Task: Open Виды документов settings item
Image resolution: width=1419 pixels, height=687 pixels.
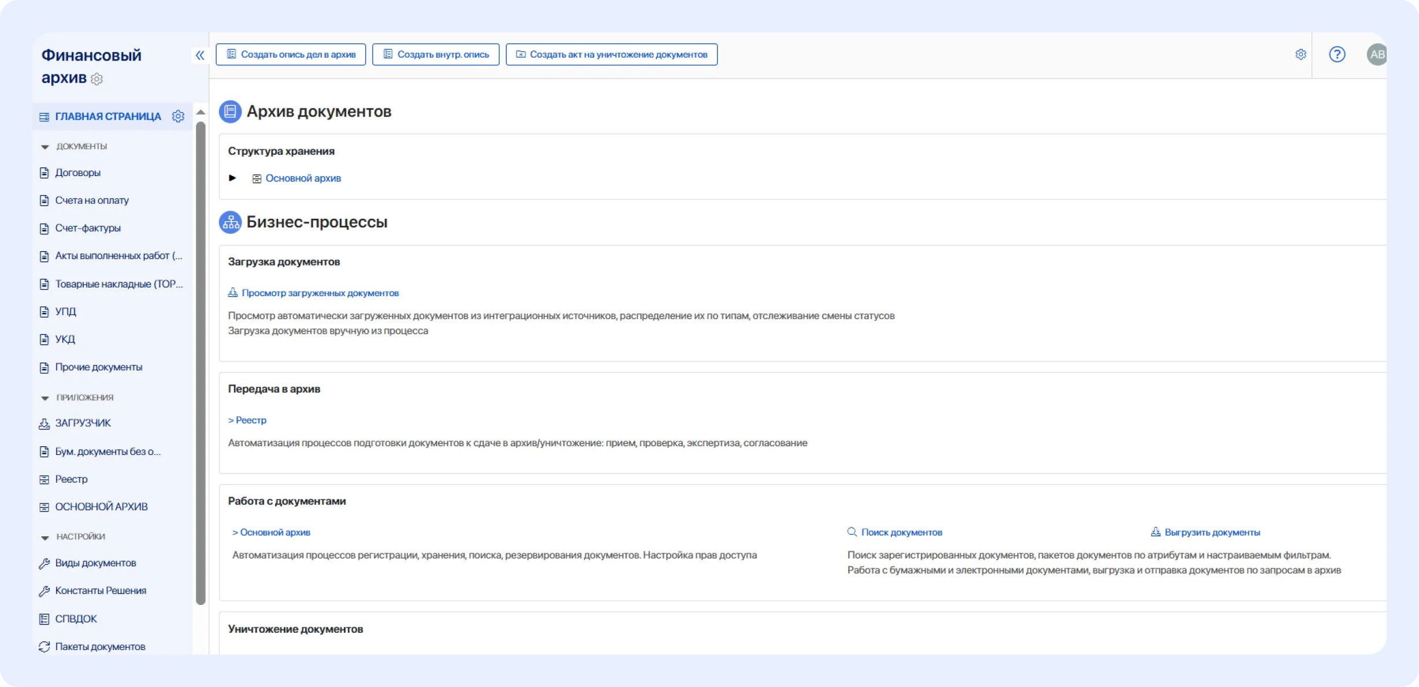Action: (95, 563)
